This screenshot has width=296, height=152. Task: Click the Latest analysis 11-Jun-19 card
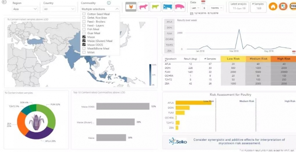239,7
